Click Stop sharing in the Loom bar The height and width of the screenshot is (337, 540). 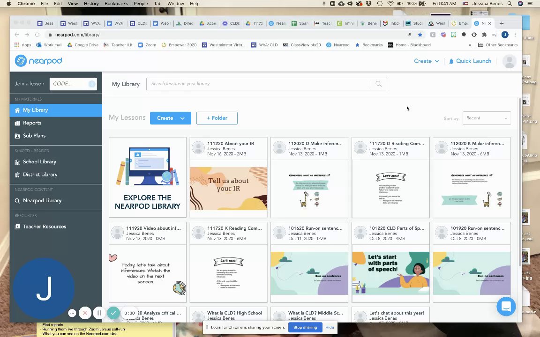(305, 327)
